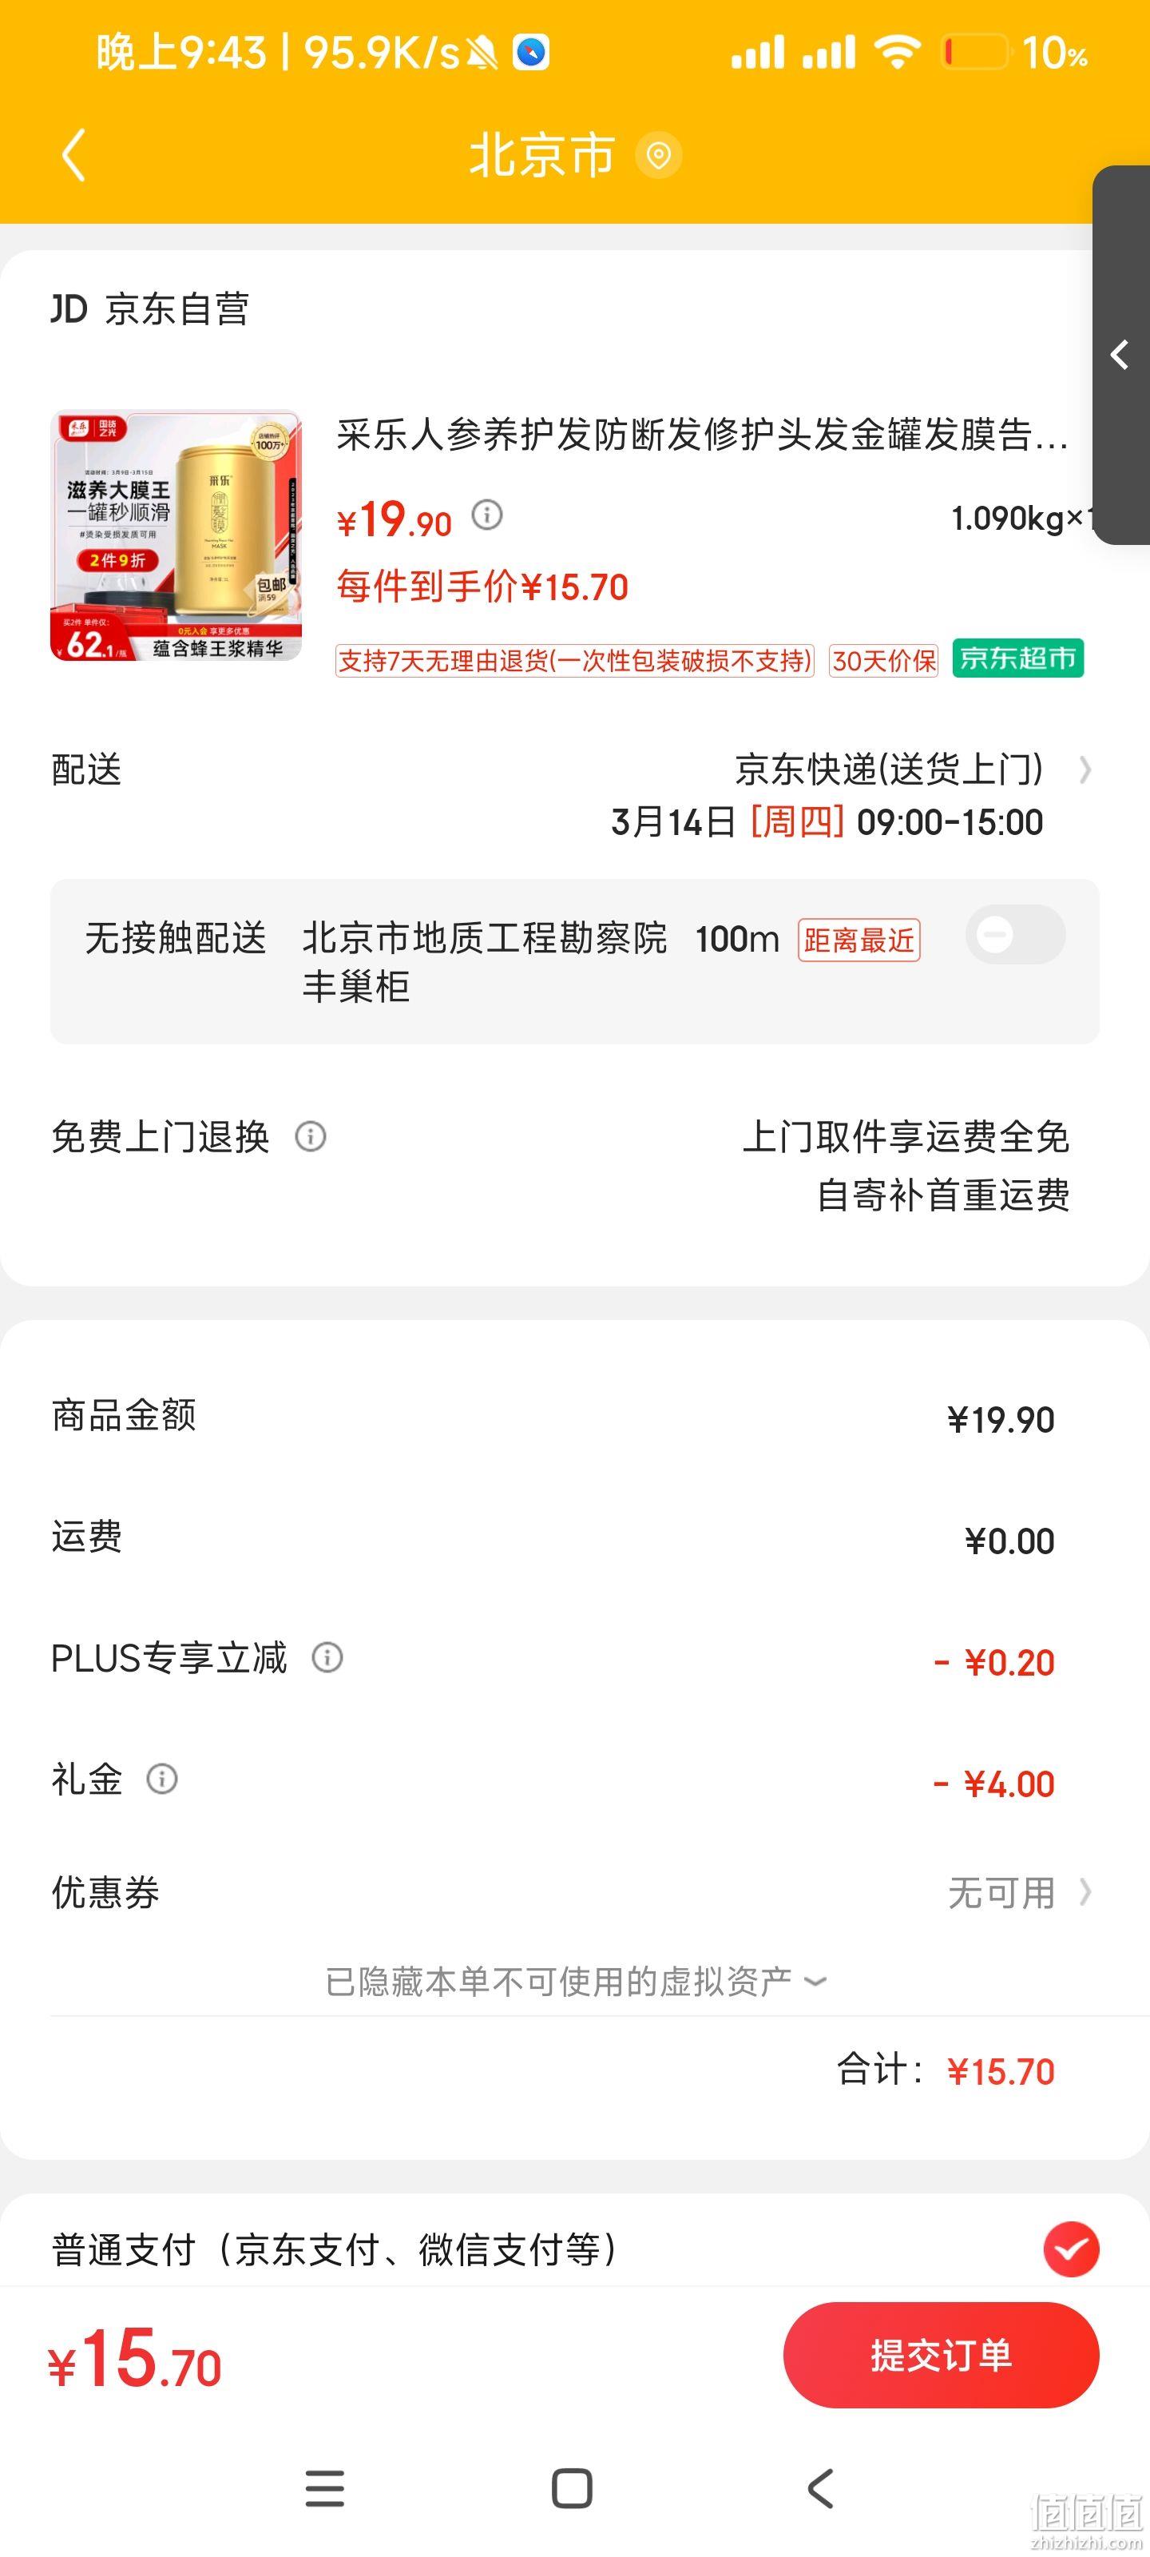Screen dimensions: 1150x2557
Task: Open the info icon next to the ¥19.90 price
Action: point(486,514)
